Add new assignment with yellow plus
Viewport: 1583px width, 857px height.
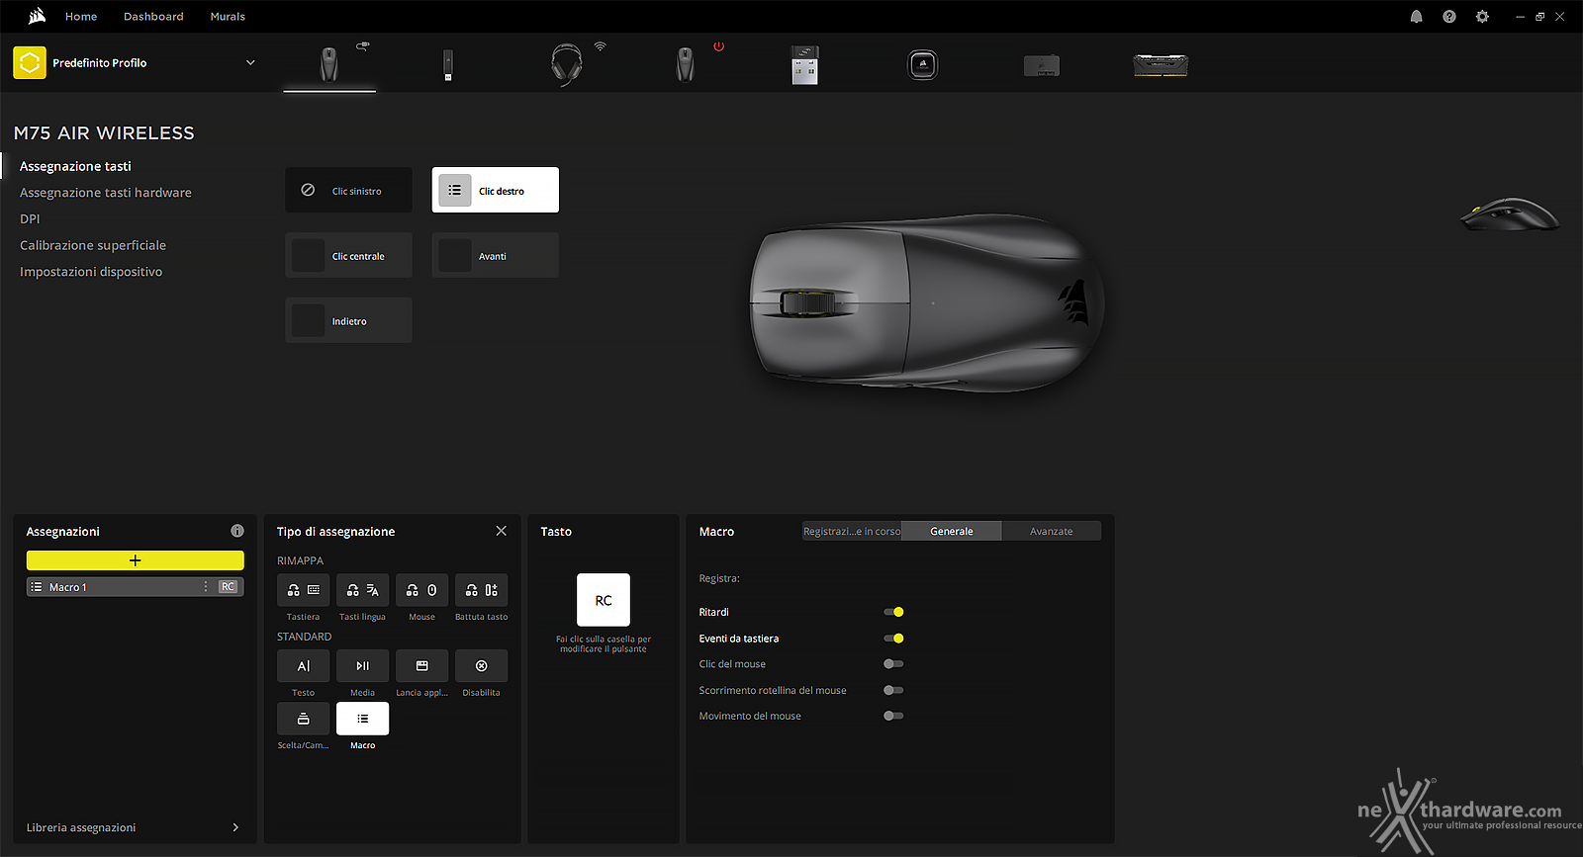(x=136, y=560)
